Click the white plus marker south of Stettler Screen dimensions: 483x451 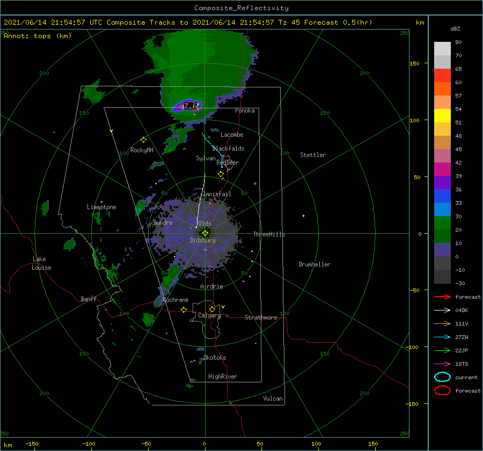[303, 216]
